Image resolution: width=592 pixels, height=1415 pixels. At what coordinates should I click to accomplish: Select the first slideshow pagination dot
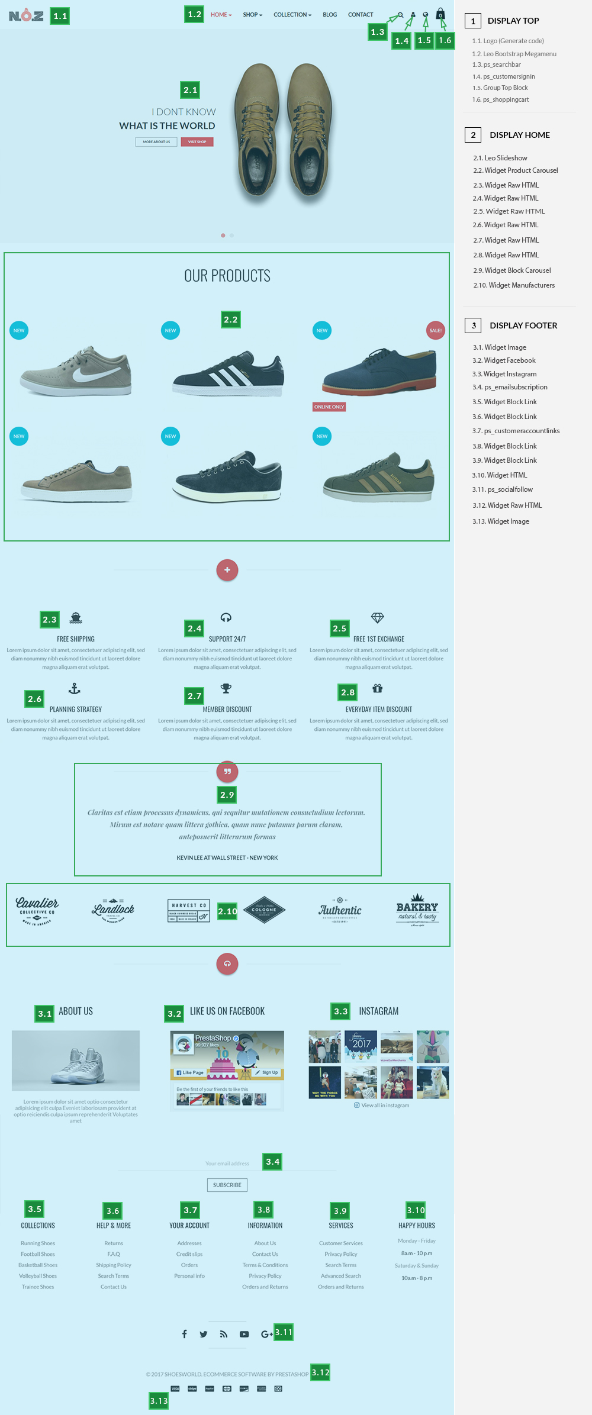[223, 236]
